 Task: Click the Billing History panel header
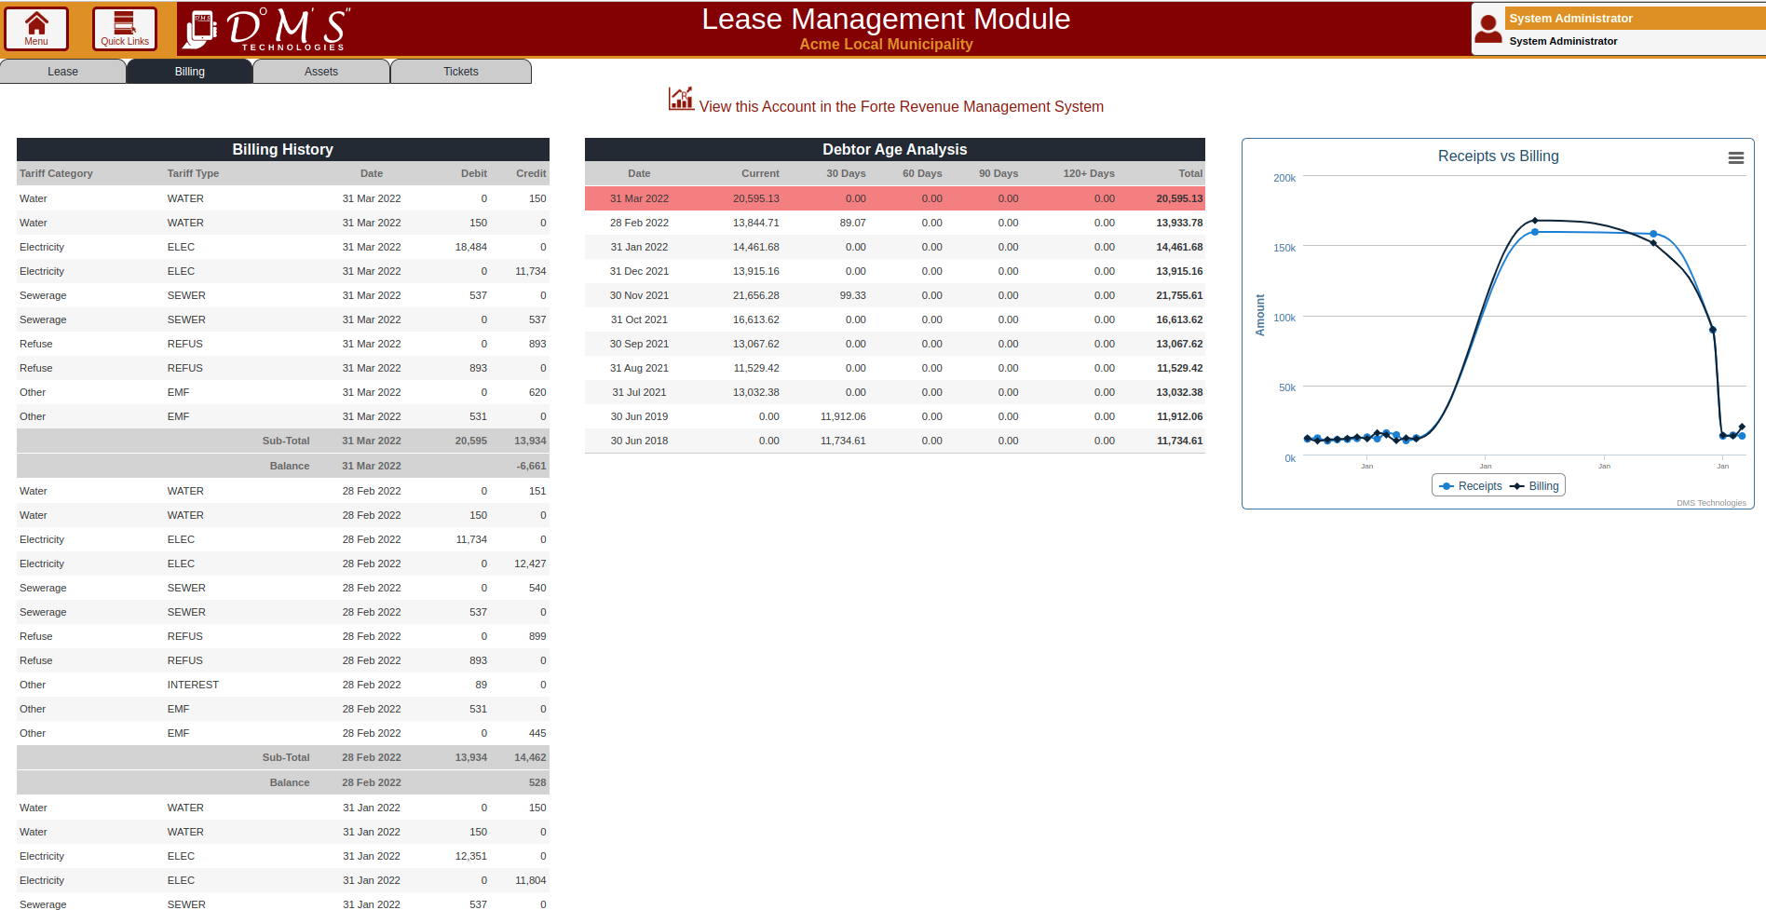283,149
